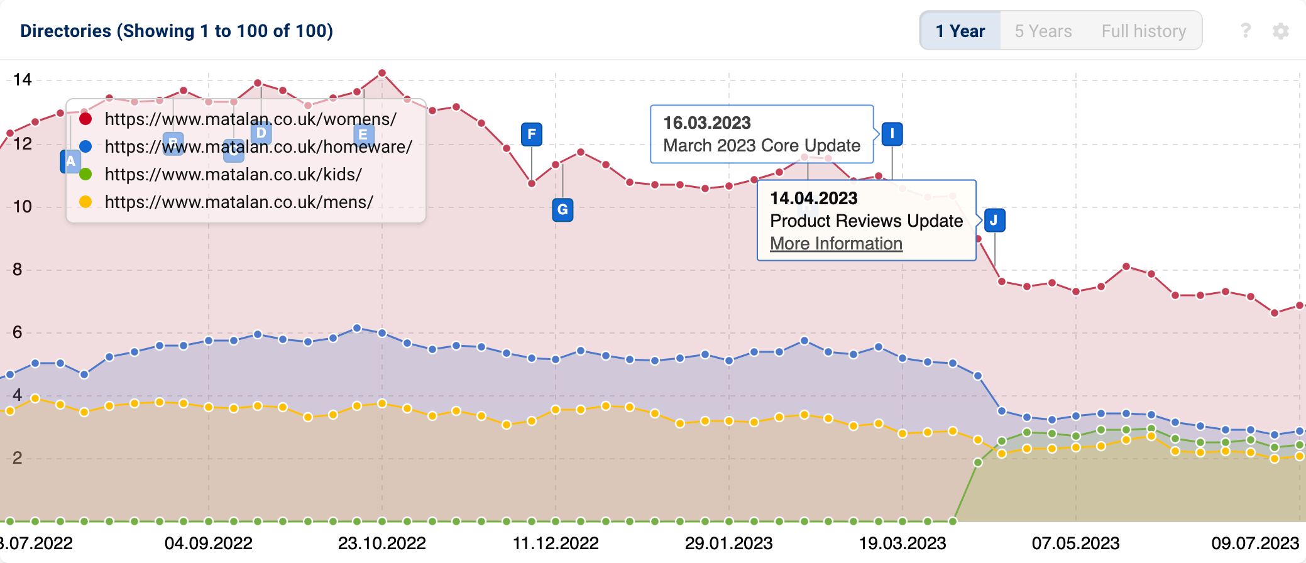
Task: Click event marker F
Action: [x=532, y=134]
